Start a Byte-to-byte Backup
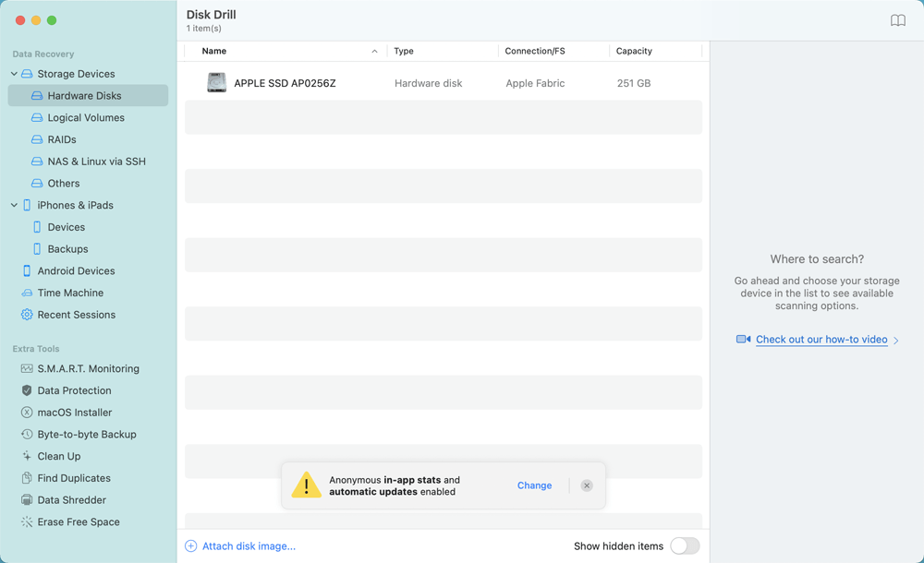The width and height of the screenshot is (924, 563). tap(84, 434)
